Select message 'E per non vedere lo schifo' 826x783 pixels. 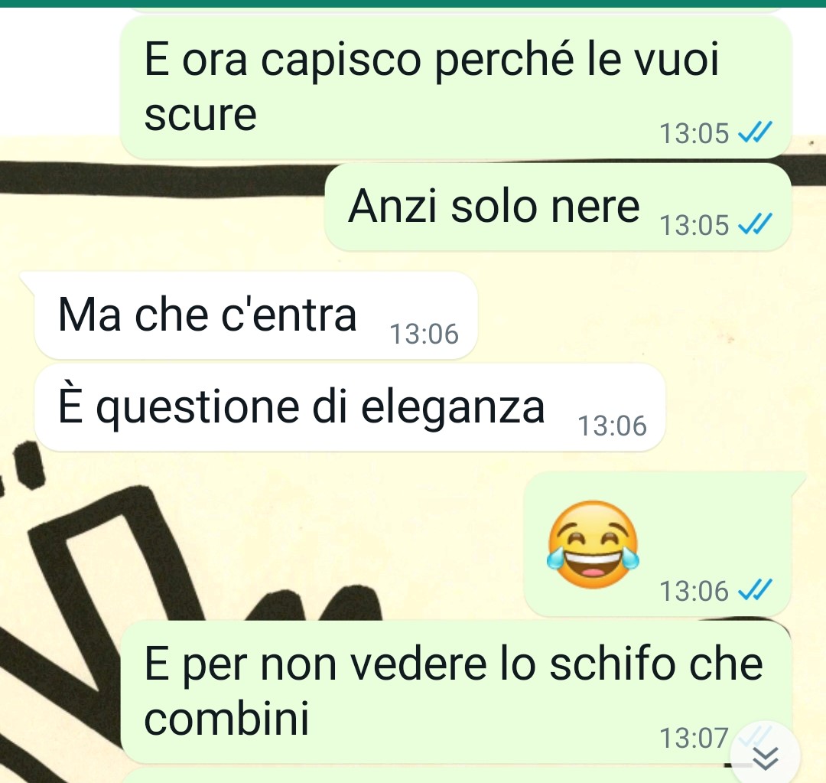pos(456,692)
